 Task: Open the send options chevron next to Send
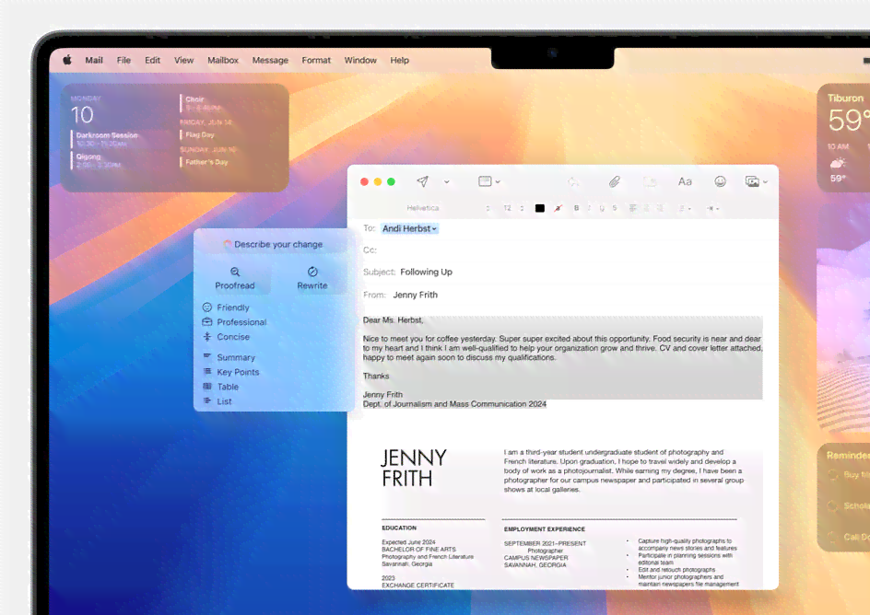click(447, 181)
